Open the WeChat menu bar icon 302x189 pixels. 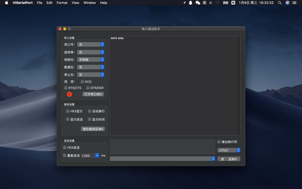point(198,3)
